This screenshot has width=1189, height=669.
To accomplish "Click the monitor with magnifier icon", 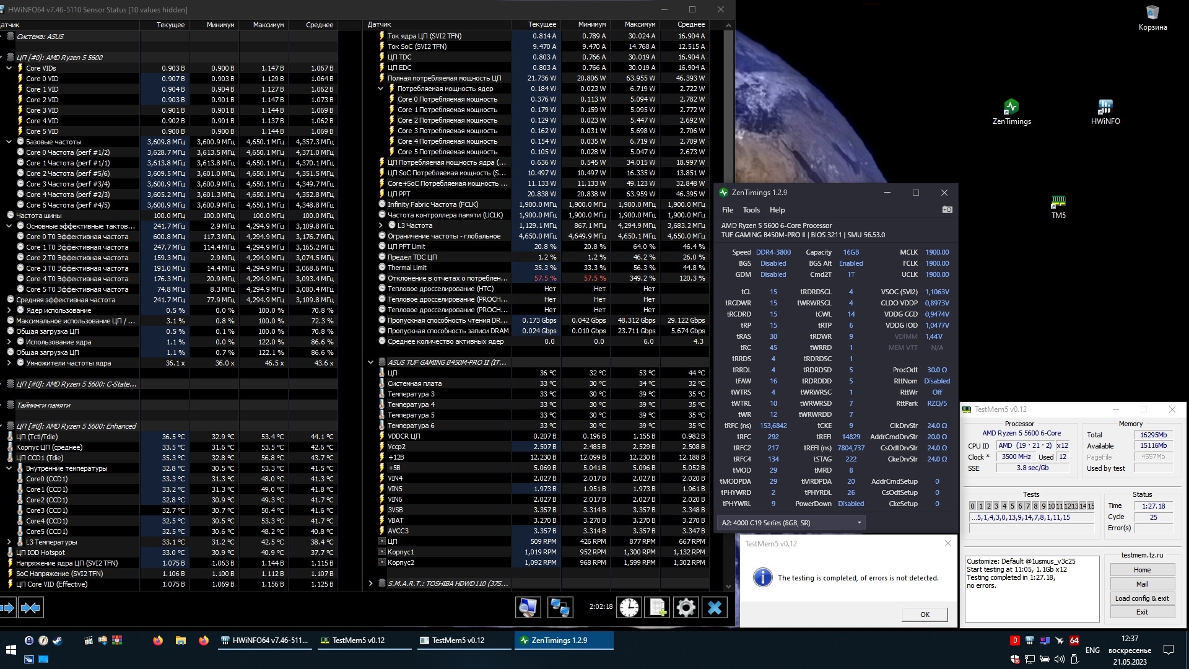I will (528, 608).
